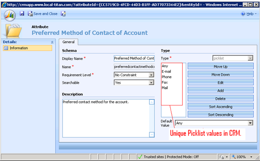This screenshot has height=161, width=260.
Task: Select Information in the Details pane
Action: [28, 48]
